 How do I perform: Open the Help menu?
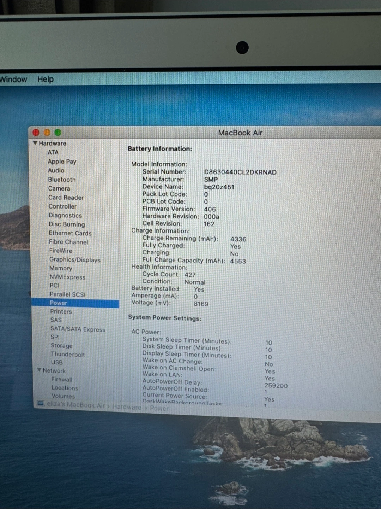coord(46,79)
